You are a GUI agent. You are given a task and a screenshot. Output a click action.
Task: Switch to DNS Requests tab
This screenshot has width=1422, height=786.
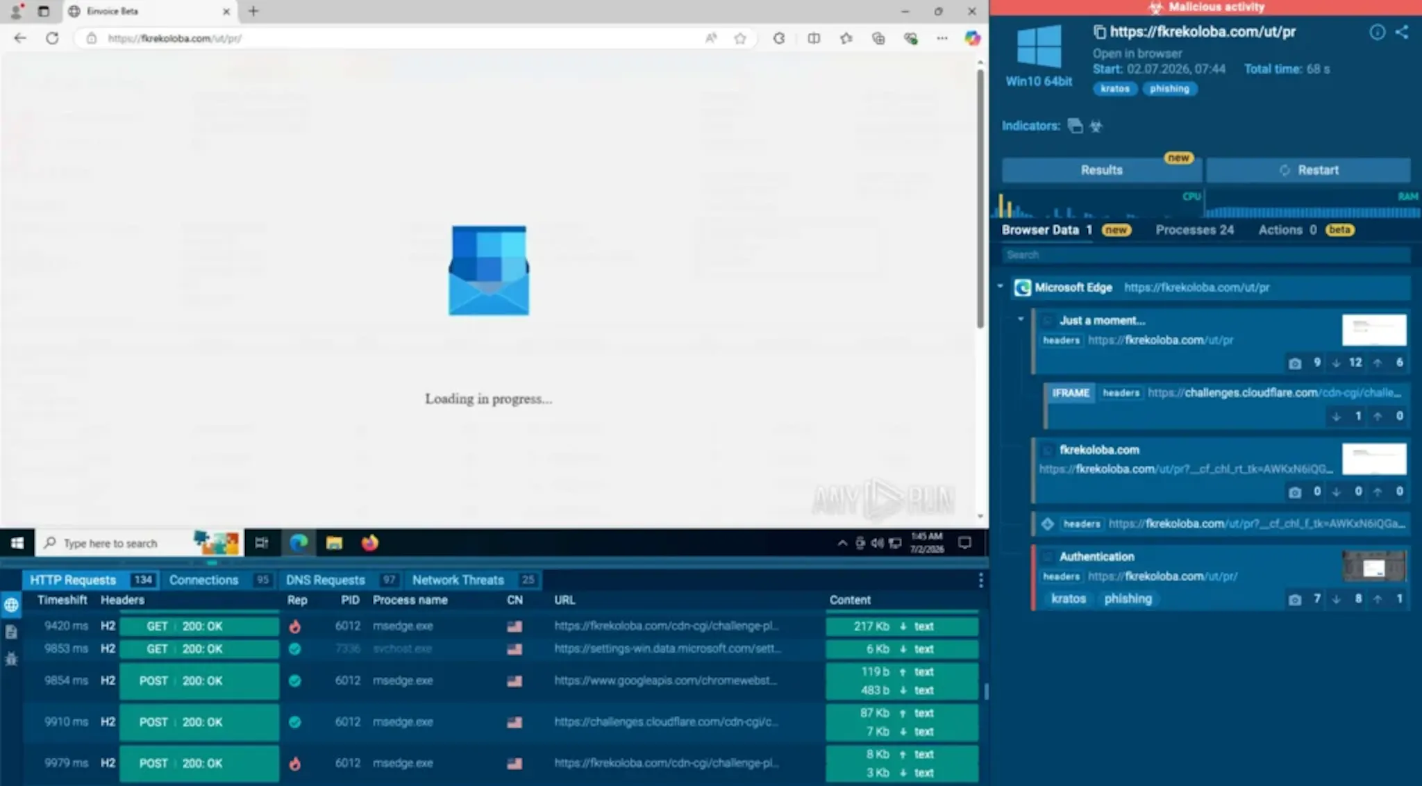(x=341, y=580)
